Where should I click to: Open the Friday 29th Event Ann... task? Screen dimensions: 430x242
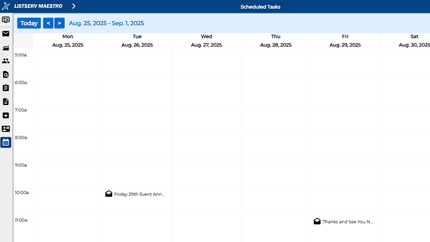pos(135,194)
